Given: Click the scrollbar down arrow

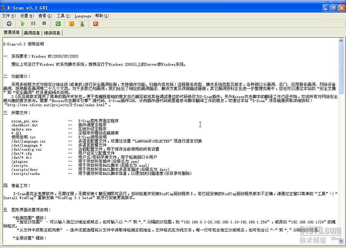Looking at the screenshot, I should pos(341,241).
